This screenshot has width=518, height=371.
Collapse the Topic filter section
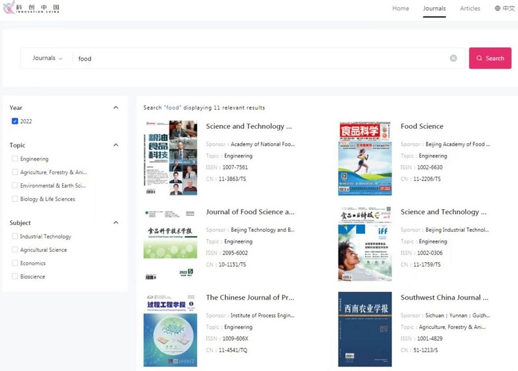tap(116, 145)
